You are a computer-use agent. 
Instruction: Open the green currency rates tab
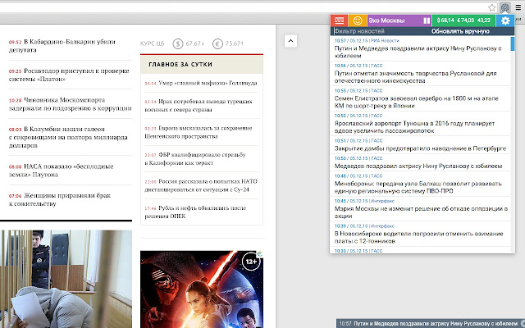click(x=463, y=20)
